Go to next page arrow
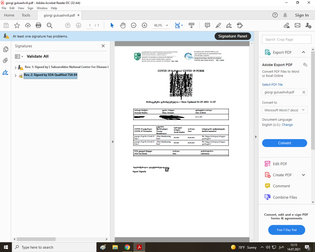315x252 pixels. pyautogui.click(x=78, y=25)
